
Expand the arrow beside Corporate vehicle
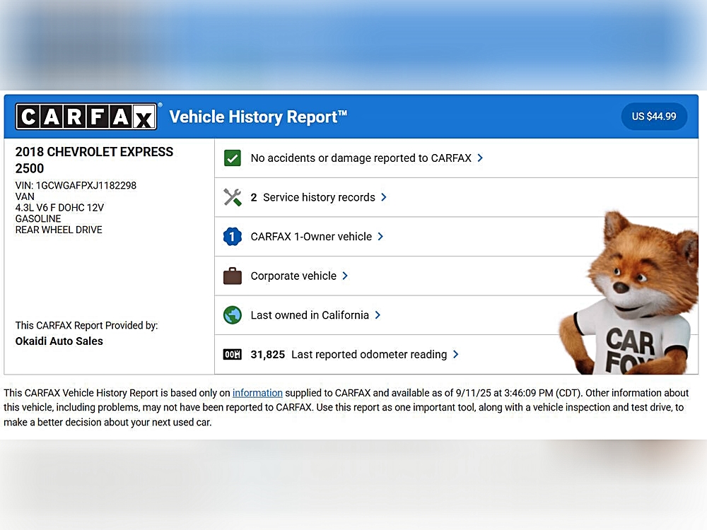click(x=345, y=276)
